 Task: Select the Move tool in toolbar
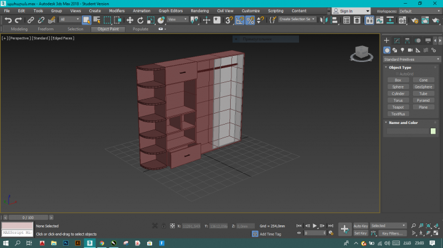click(x=130, y=20)
